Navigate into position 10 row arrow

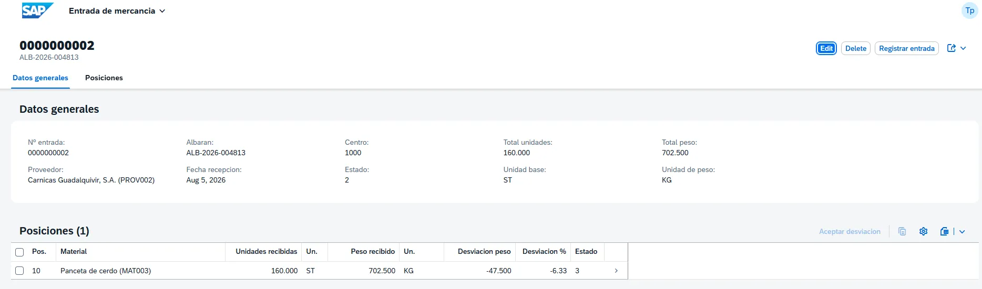coord(616,271)
